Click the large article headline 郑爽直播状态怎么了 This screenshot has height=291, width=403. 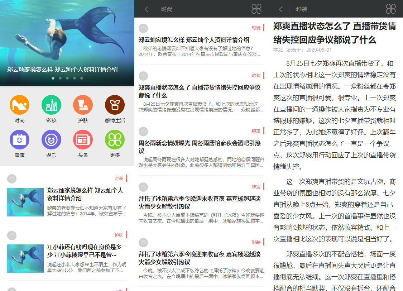pos(335,33)
